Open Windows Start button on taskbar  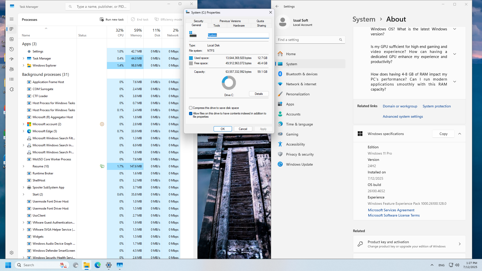[8, 265]
